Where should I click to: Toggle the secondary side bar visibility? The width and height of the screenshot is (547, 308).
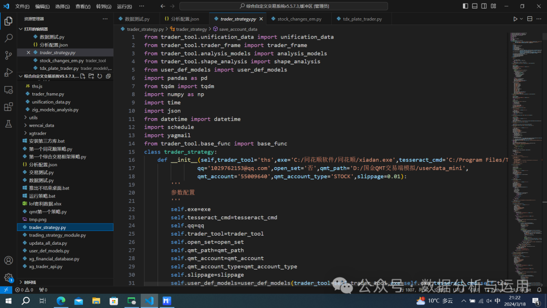pyautogui.click(x=484, y=6)
